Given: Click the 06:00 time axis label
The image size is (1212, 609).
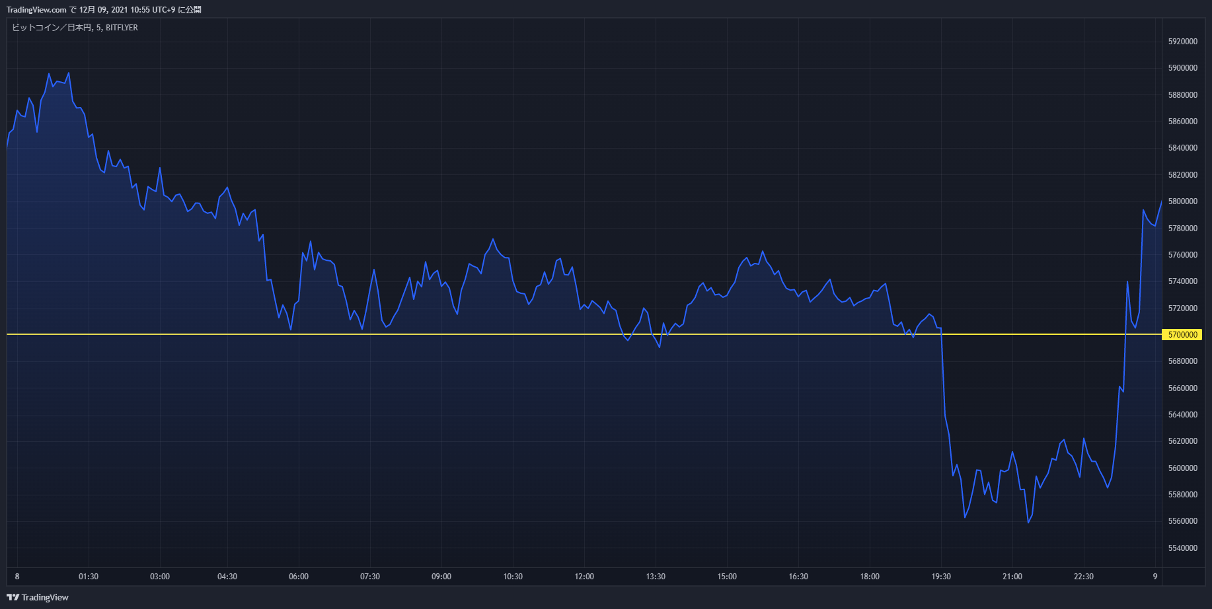Looking at the screenshot, I should (x=299, y=577).
